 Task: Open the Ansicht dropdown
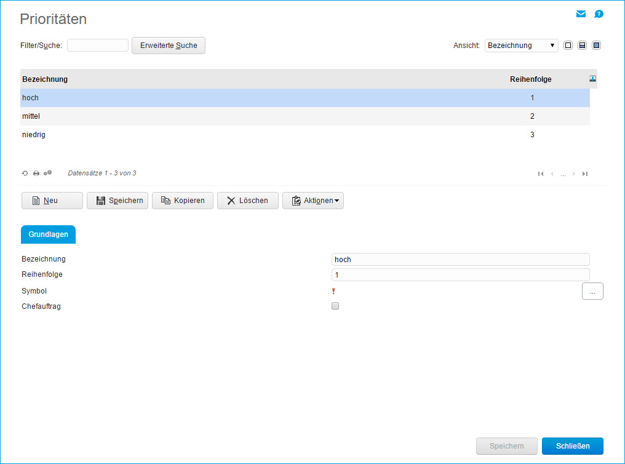[x=521, y=46]
